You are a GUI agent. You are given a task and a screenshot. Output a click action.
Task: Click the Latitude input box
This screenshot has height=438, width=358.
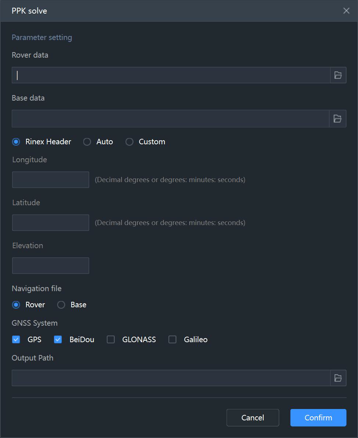(51, 222)
